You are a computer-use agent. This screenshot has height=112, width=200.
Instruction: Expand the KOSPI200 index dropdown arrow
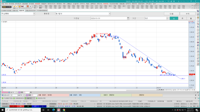47,104
